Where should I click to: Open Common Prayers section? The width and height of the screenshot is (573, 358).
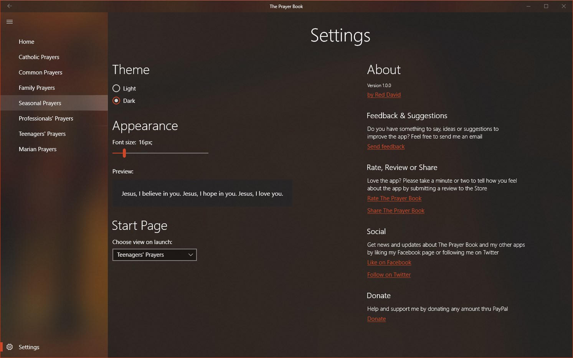pyautogui.click(x=54, y=72)
